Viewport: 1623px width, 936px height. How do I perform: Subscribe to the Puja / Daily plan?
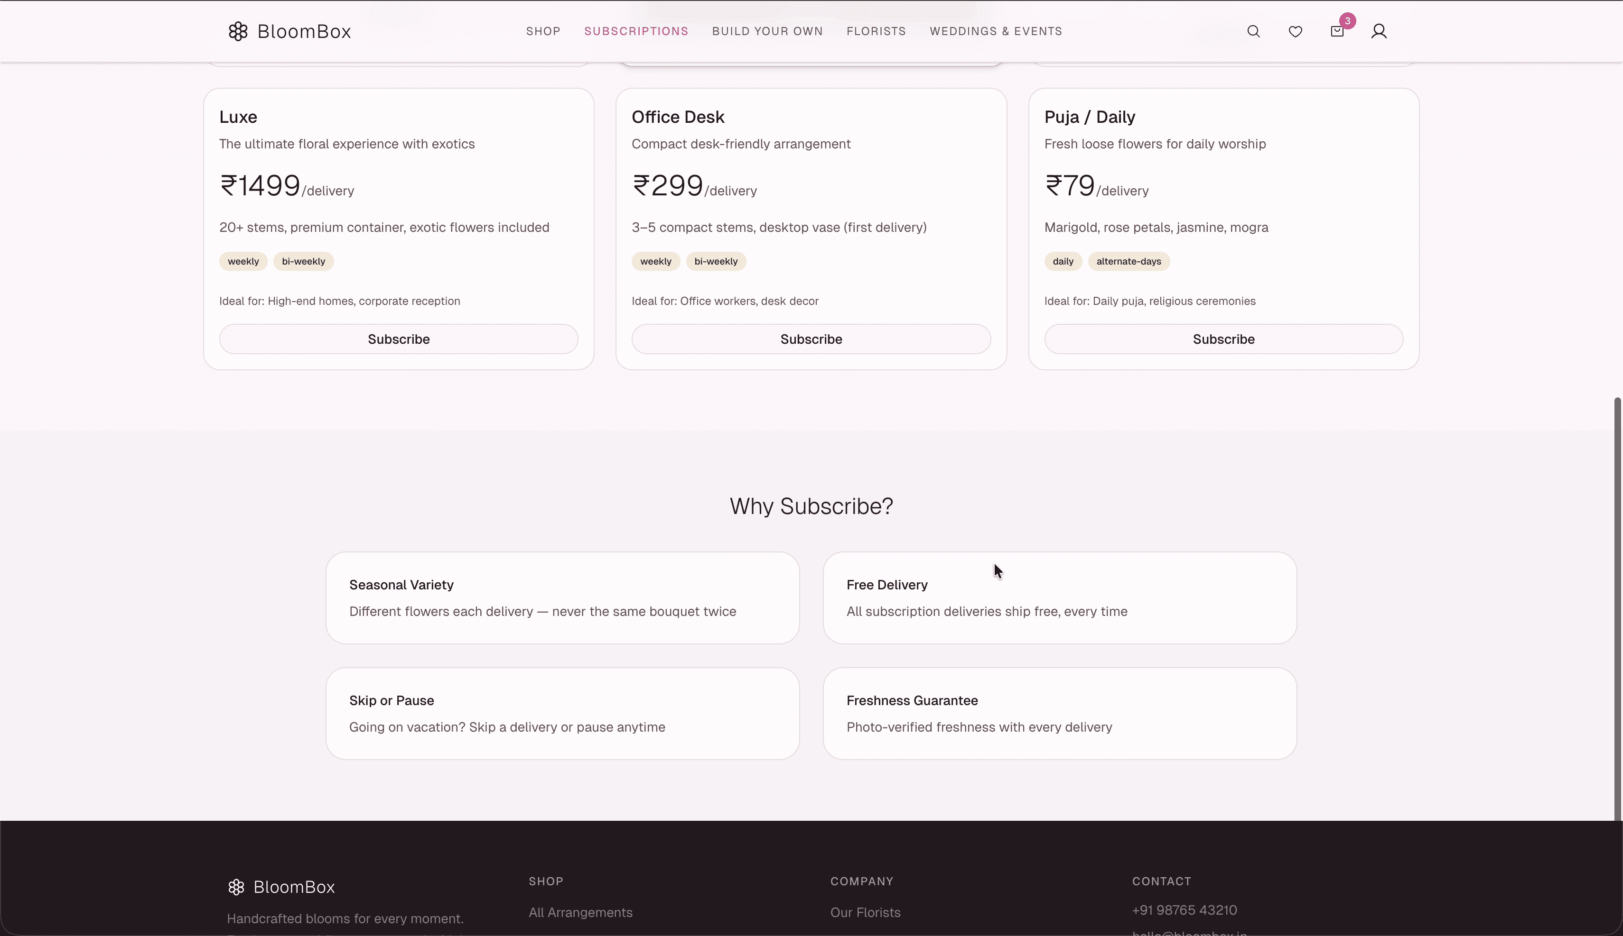click(1222, 339)
